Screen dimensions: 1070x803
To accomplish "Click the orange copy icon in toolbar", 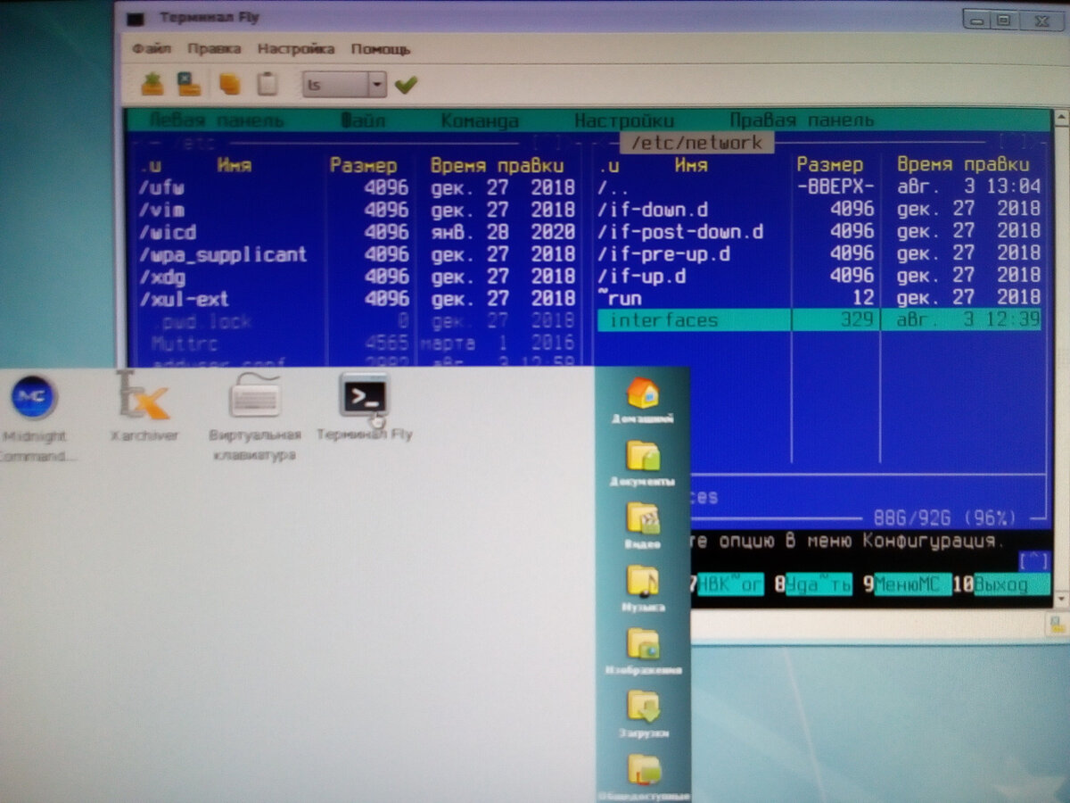I will (230, 85).
